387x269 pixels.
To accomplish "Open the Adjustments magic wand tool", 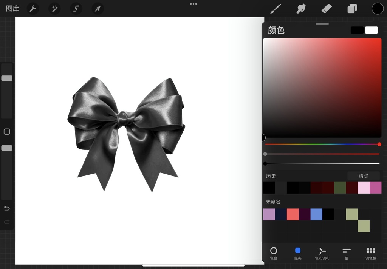I will click(x=54, y=8).
